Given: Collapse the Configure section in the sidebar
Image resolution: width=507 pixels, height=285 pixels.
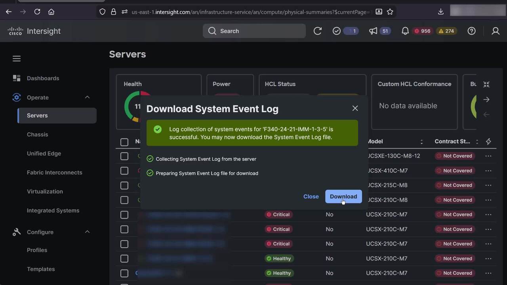Looking at the screenshot, I should coord(87,232).
